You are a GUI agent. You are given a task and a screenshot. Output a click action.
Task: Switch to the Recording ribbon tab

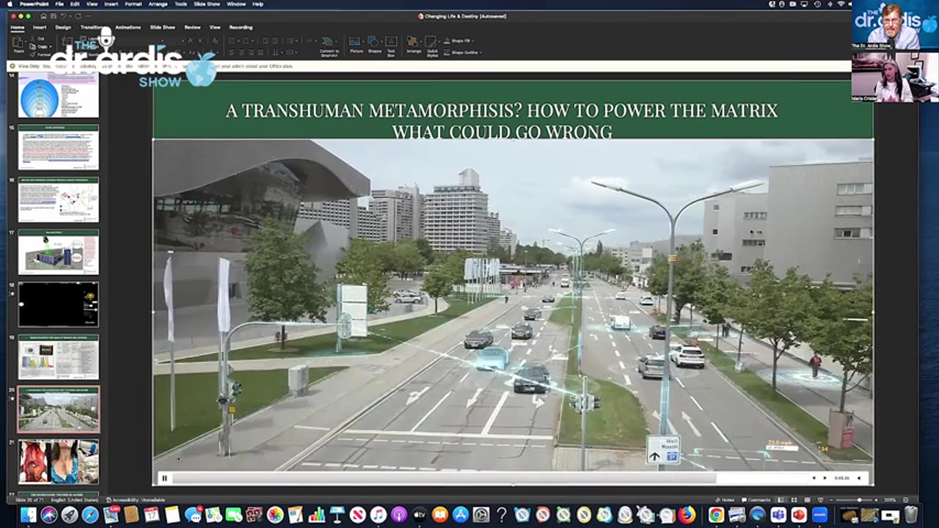pyautogui.click(x=241, y=27)
